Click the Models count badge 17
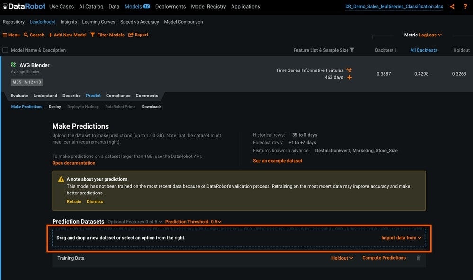The height and width of the screenshot is (280, 473). (147, 6)
